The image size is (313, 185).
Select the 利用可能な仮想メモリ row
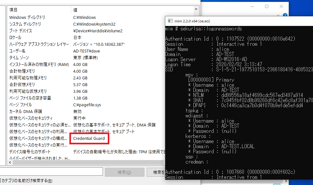pos(87,91)
